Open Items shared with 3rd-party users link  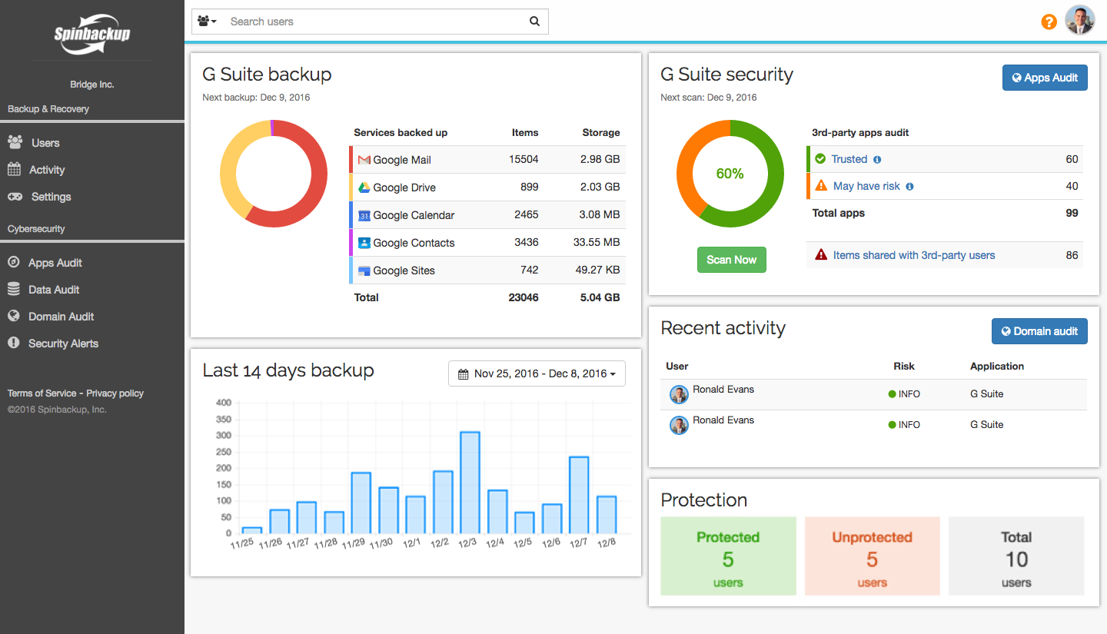914,255
